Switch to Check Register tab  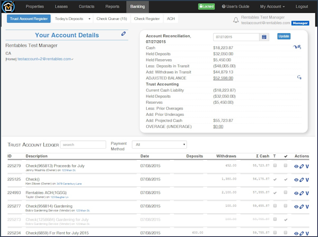pos(147,19)
